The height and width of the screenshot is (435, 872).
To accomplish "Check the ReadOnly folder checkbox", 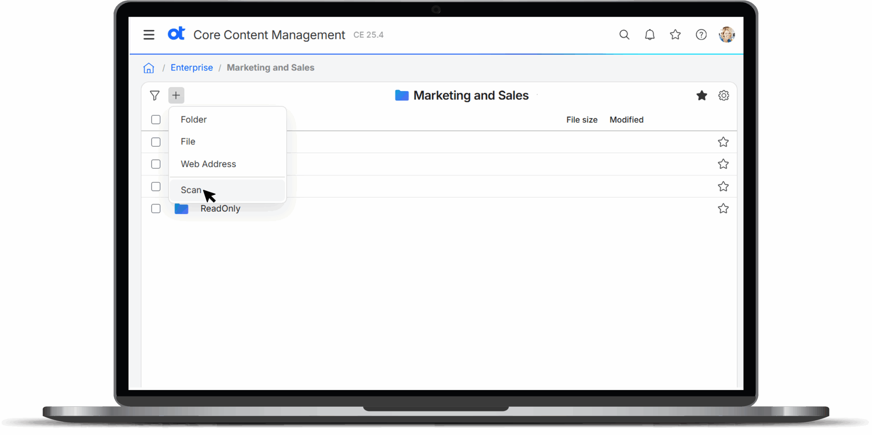I will 156,208.
